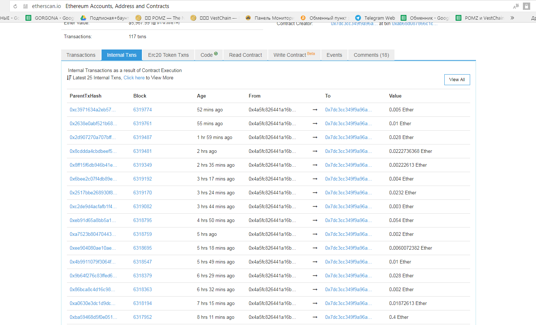This screenshot has height=325, width=536.
Task: Open the Erc20 Token Txns tab
Action: pyautogui.click(x=168, y=55)
